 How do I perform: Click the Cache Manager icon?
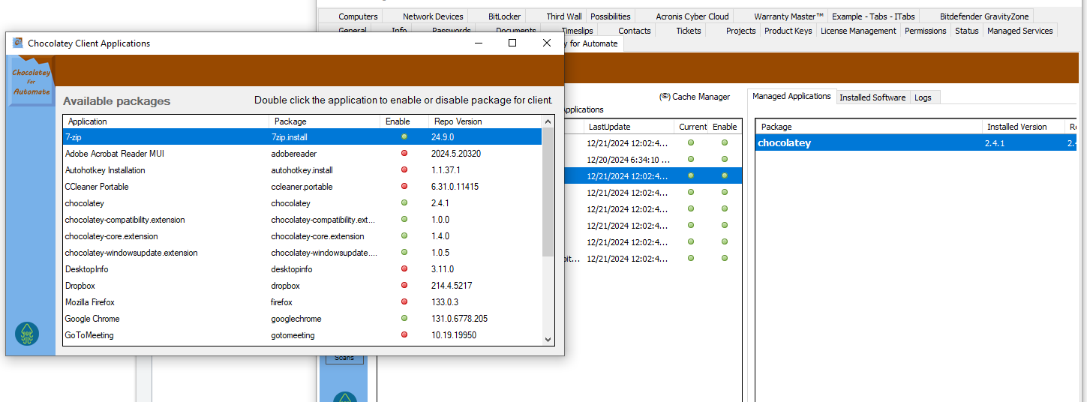pos(665,97)
